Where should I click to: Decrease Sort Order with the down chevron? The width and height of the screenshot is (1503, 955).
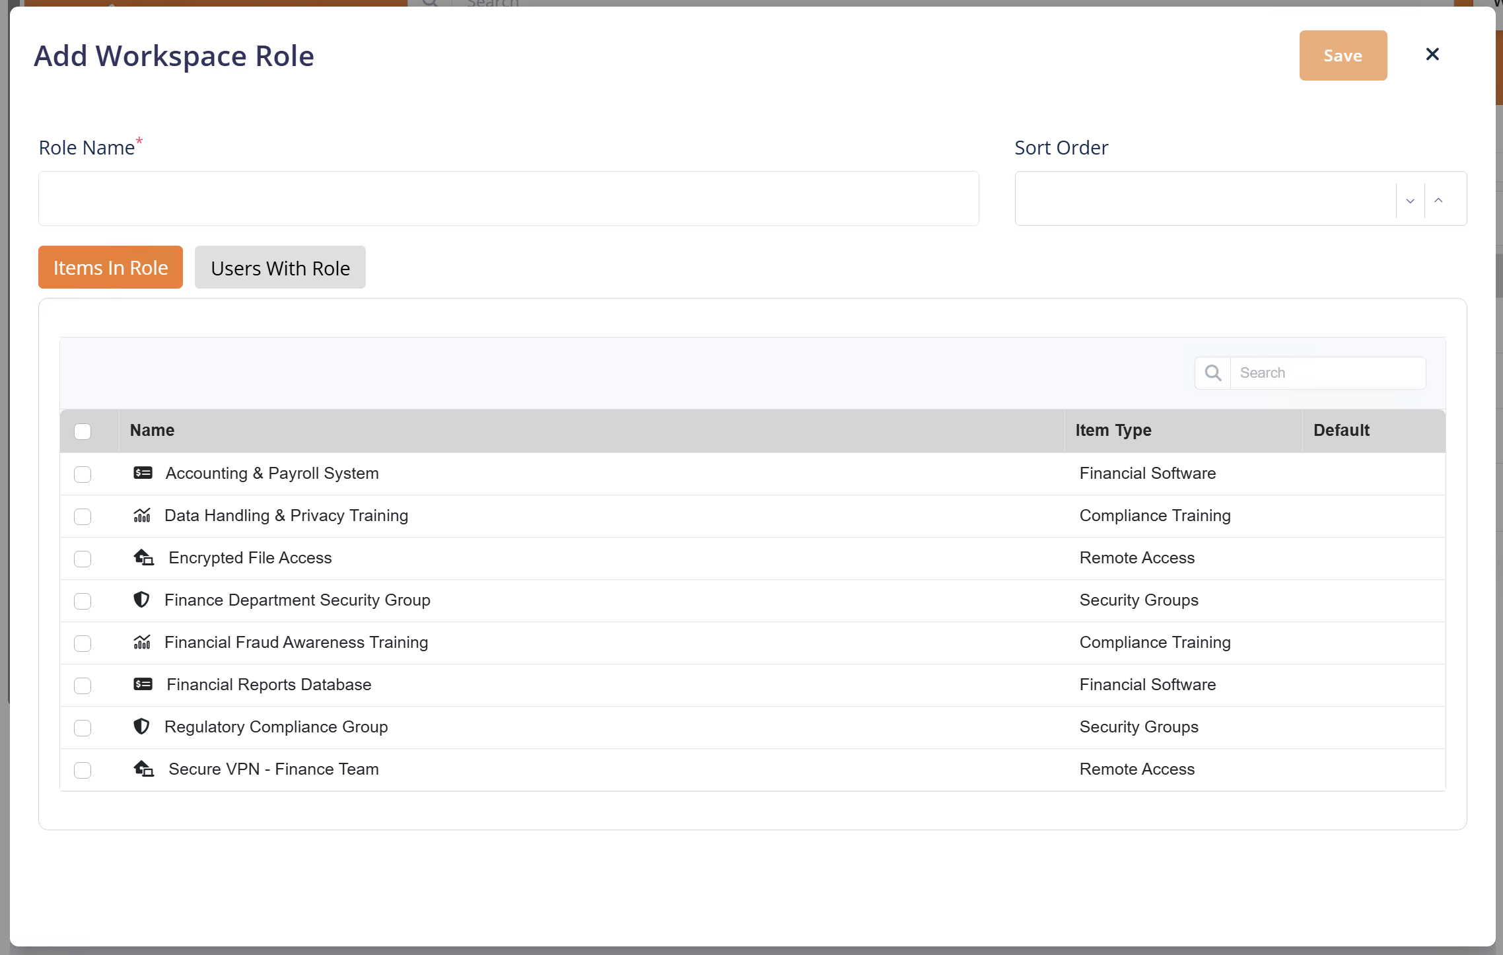[1410, 201]
